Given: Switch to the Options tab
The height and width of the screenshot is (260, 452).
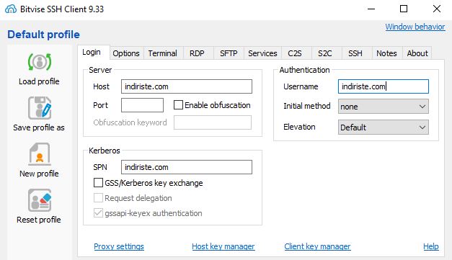Looking at the screenshot, I should pyautogui.click(x=126, y=53).
